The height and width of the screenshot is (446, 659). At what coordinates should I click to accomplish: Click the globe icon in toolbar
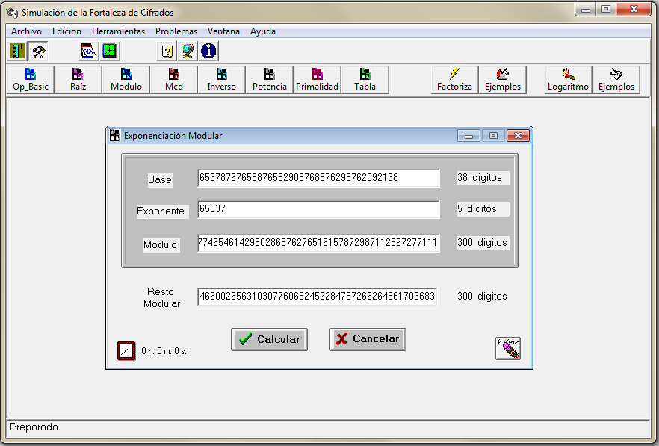pos(188,51)
